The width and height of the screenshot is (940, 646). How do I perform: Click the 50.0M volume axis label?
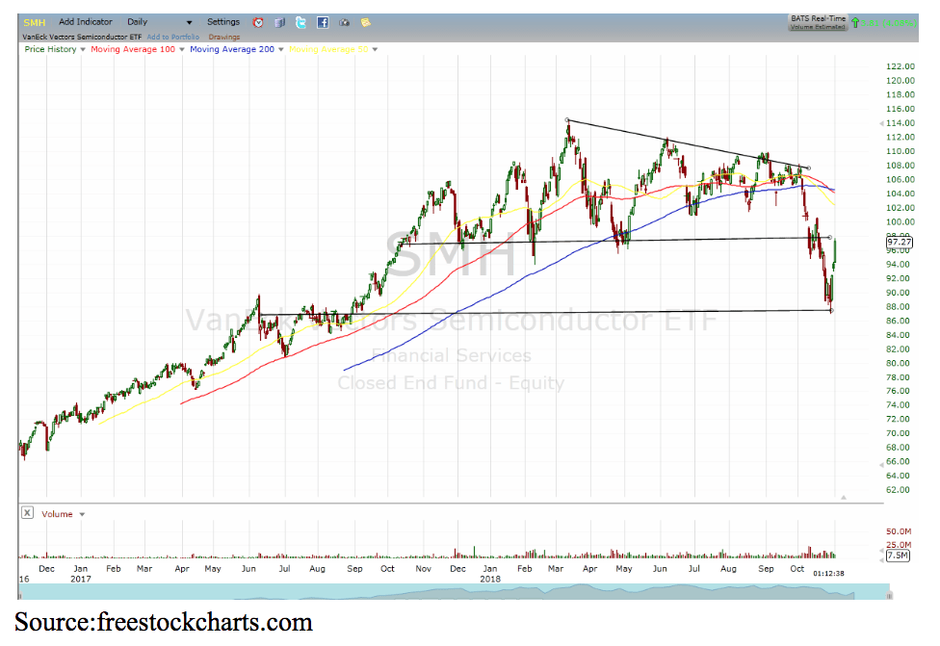click(x=898, y=531)
